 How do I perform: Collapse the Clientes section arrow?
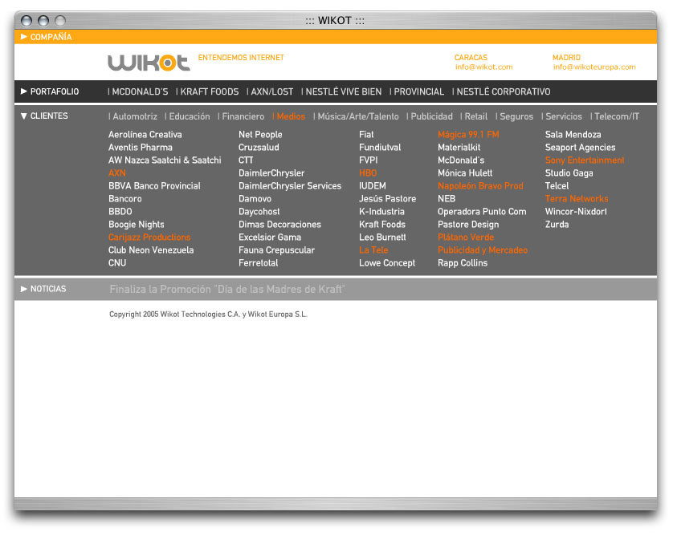(24, 116)
